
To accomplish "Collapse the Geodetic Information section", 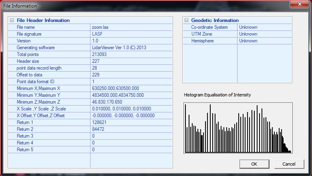I will (186, 20).
